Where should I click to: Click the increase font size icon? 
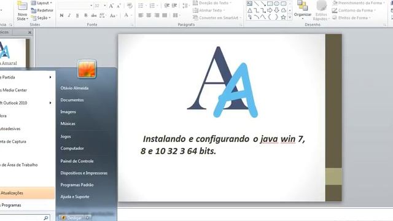click(x=111, y=6)
